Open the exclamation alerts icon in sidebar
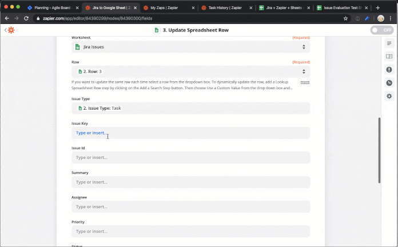 tap(389, 70)
